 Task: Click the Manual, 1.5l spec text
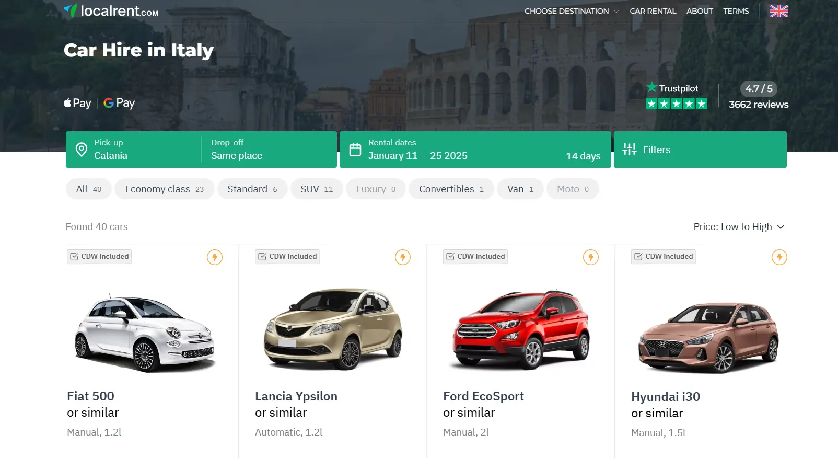click(658, 433)
